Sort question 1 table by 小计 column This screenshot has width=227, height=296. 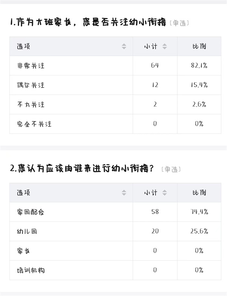point(165,46)
